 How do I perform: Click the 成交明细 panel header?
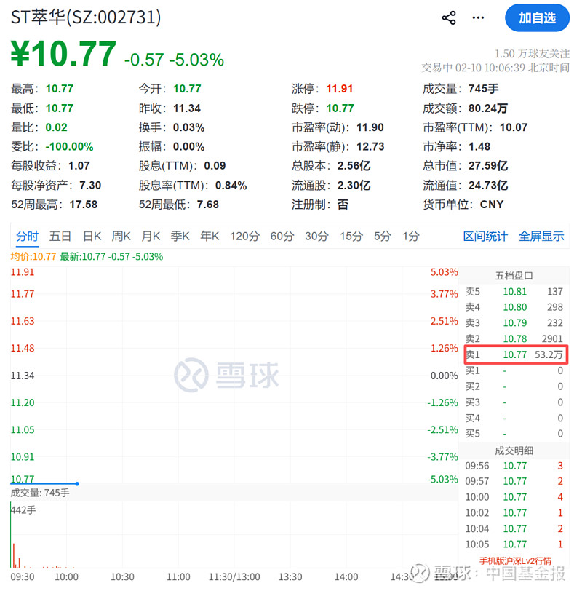click(x=515, y=450)
